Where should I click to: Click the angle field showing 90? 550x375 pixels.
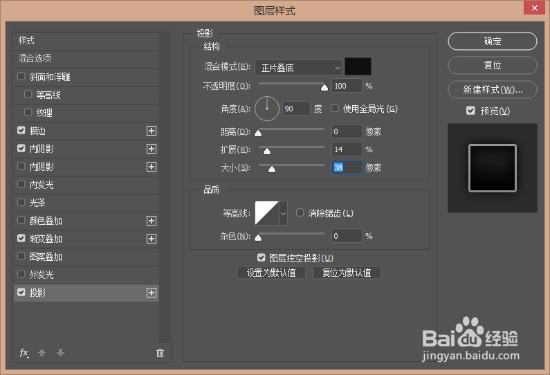tap(296, 109)
